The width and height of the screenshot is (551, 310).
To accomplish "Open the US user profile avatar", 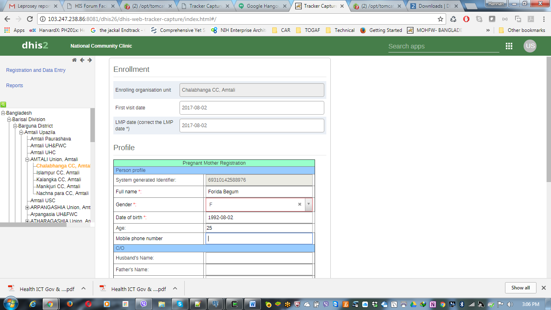I will pos(530,46).
